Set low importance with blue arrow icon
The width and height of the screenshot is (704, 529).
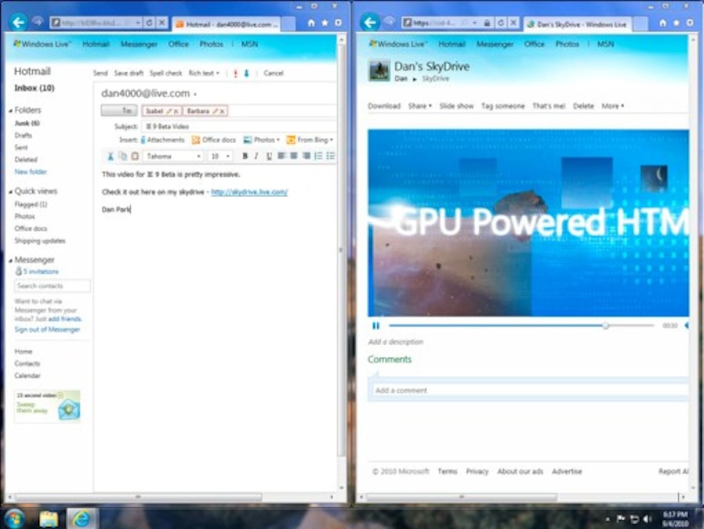(x=246, y=73)
